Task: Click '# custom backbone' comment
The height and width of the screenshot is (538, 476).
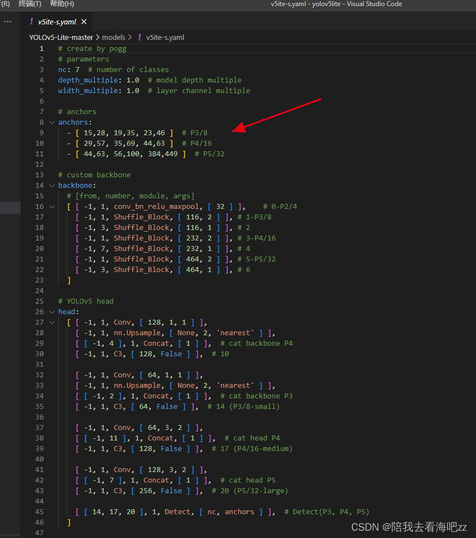Action: [94, 175]
